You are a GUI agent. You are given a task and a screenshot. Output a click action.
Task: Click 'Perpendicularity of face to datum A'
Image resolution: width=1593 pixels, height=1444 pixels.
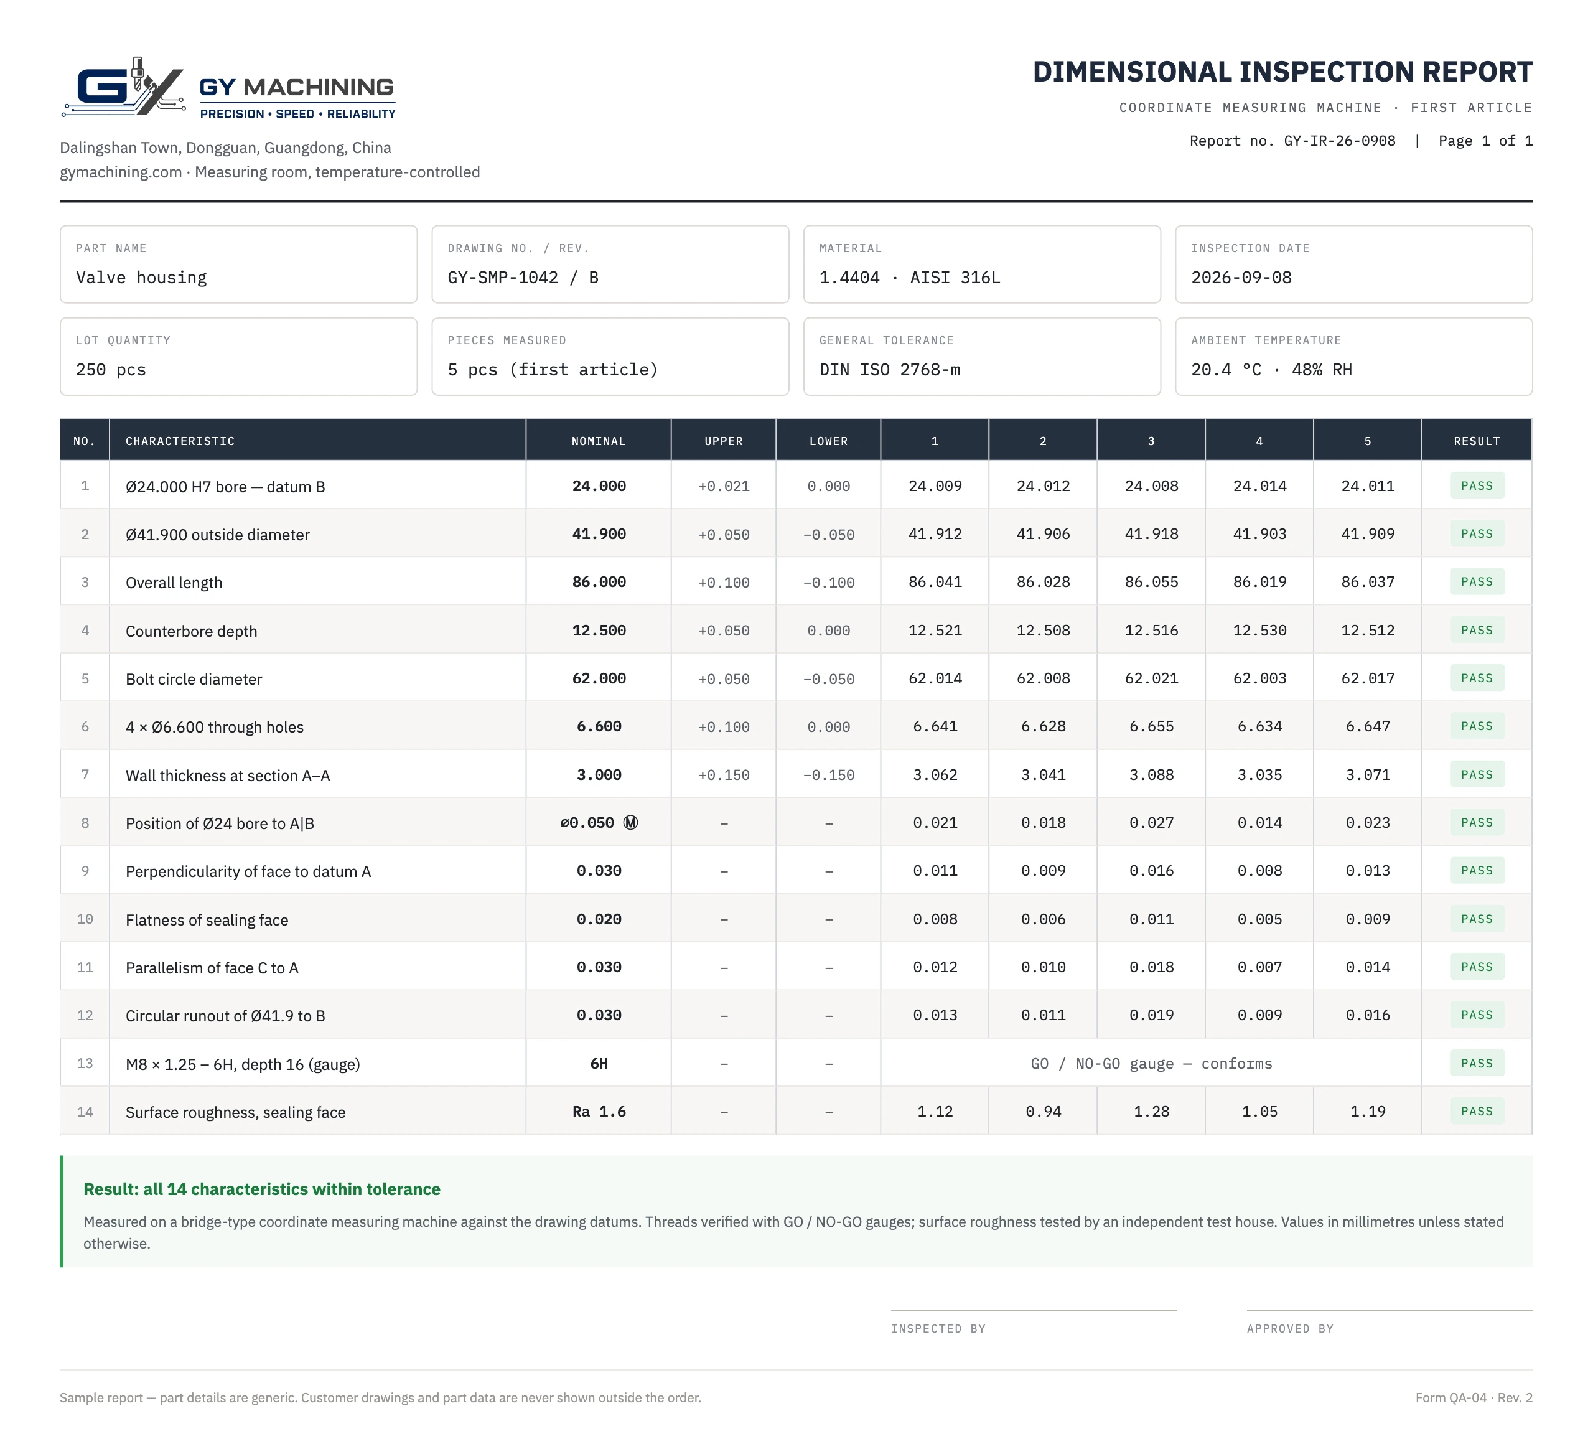pos(248,872)
